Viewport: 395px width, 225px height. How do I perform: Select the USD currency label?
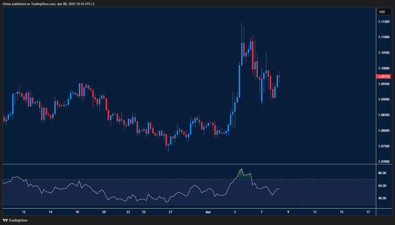pyautogui.click(x=384, y=11)
